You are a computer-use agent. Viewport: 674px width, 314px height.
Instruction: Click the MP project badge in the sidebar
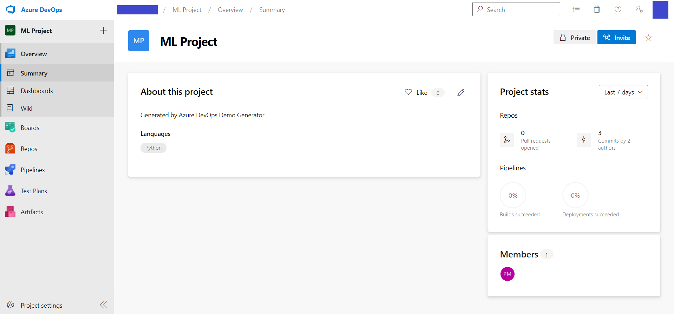point(10,30)
